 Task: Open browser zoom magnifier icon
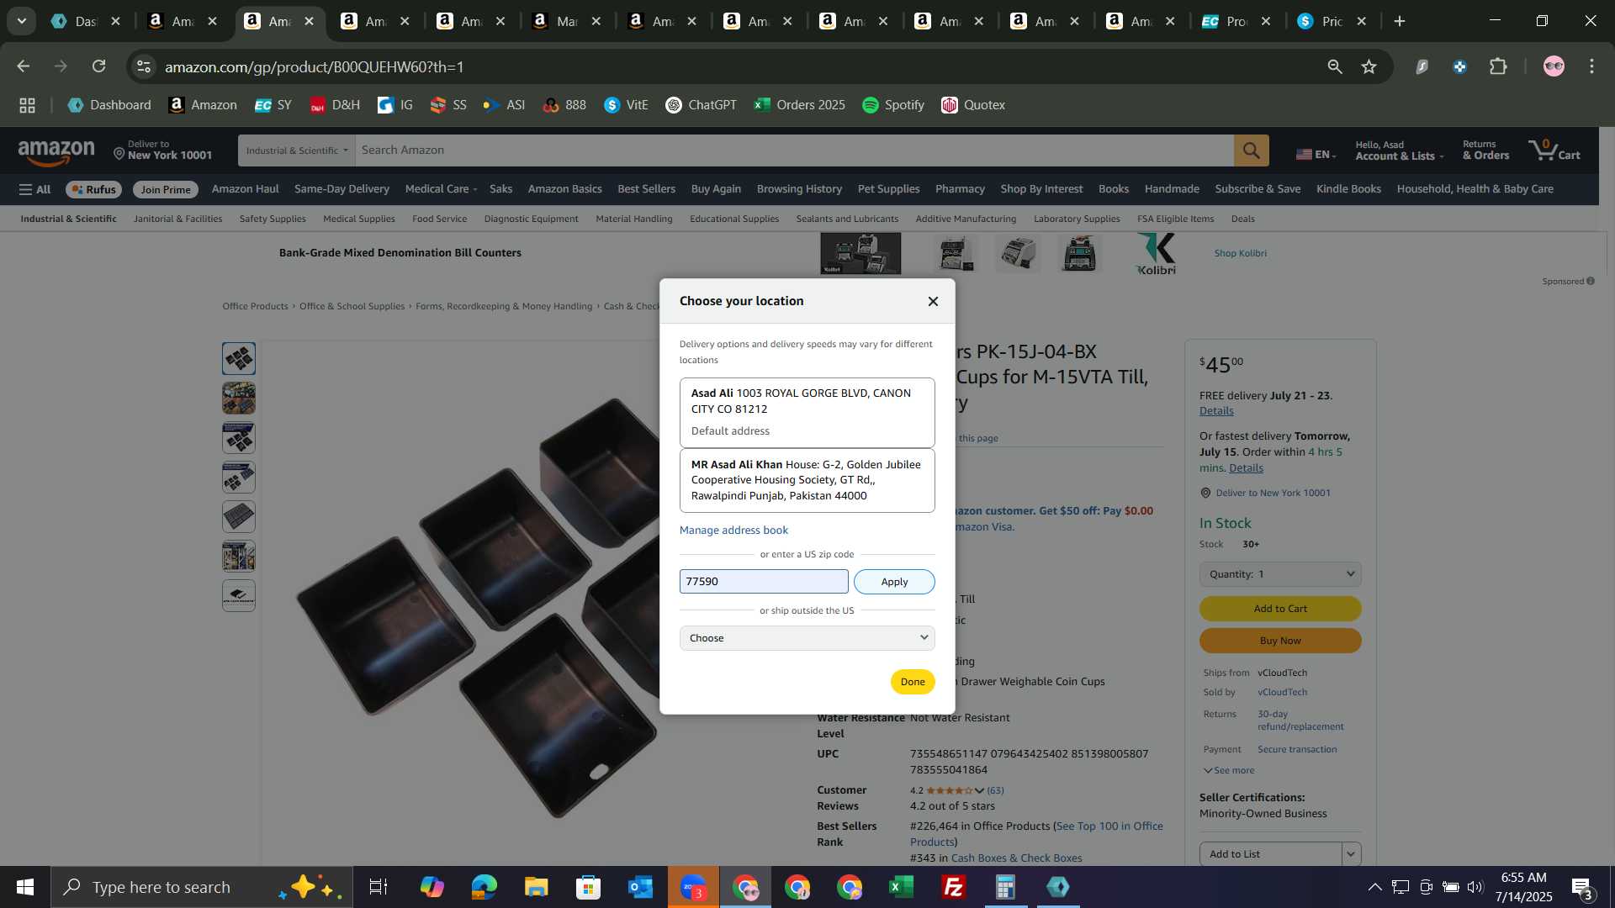pyautogui.click(x=1334, y=66)
